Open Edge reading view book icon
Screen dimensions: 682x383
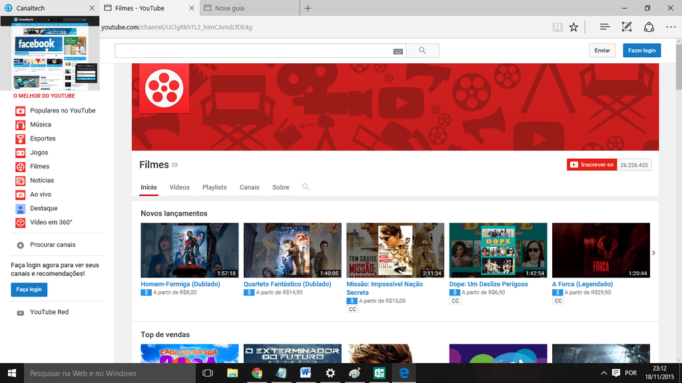pos(557,27)
